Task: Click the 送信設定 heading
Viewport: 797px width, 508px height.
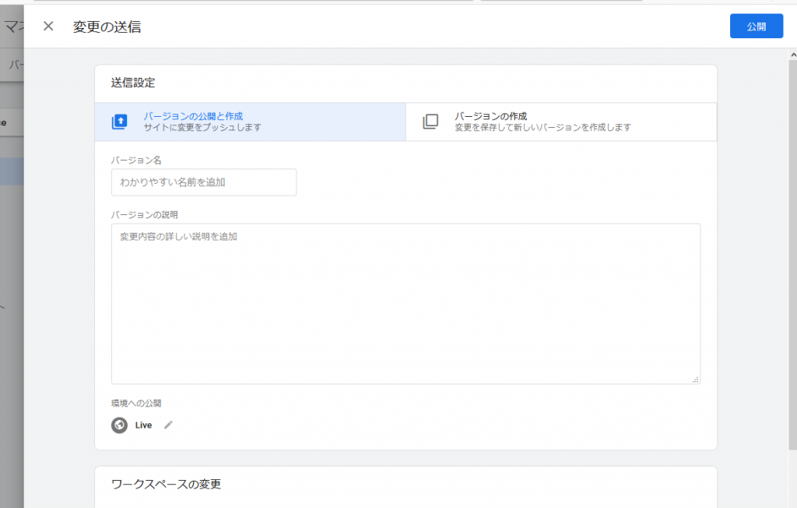Action: pos(133,83)
